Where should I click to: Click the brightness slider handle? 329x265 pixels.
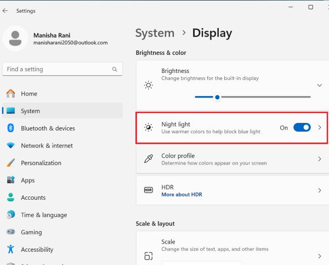point(218,97)
